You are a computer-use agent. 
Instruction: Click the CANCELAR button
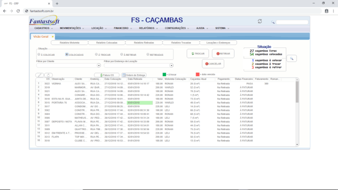(x=213, y=63)
